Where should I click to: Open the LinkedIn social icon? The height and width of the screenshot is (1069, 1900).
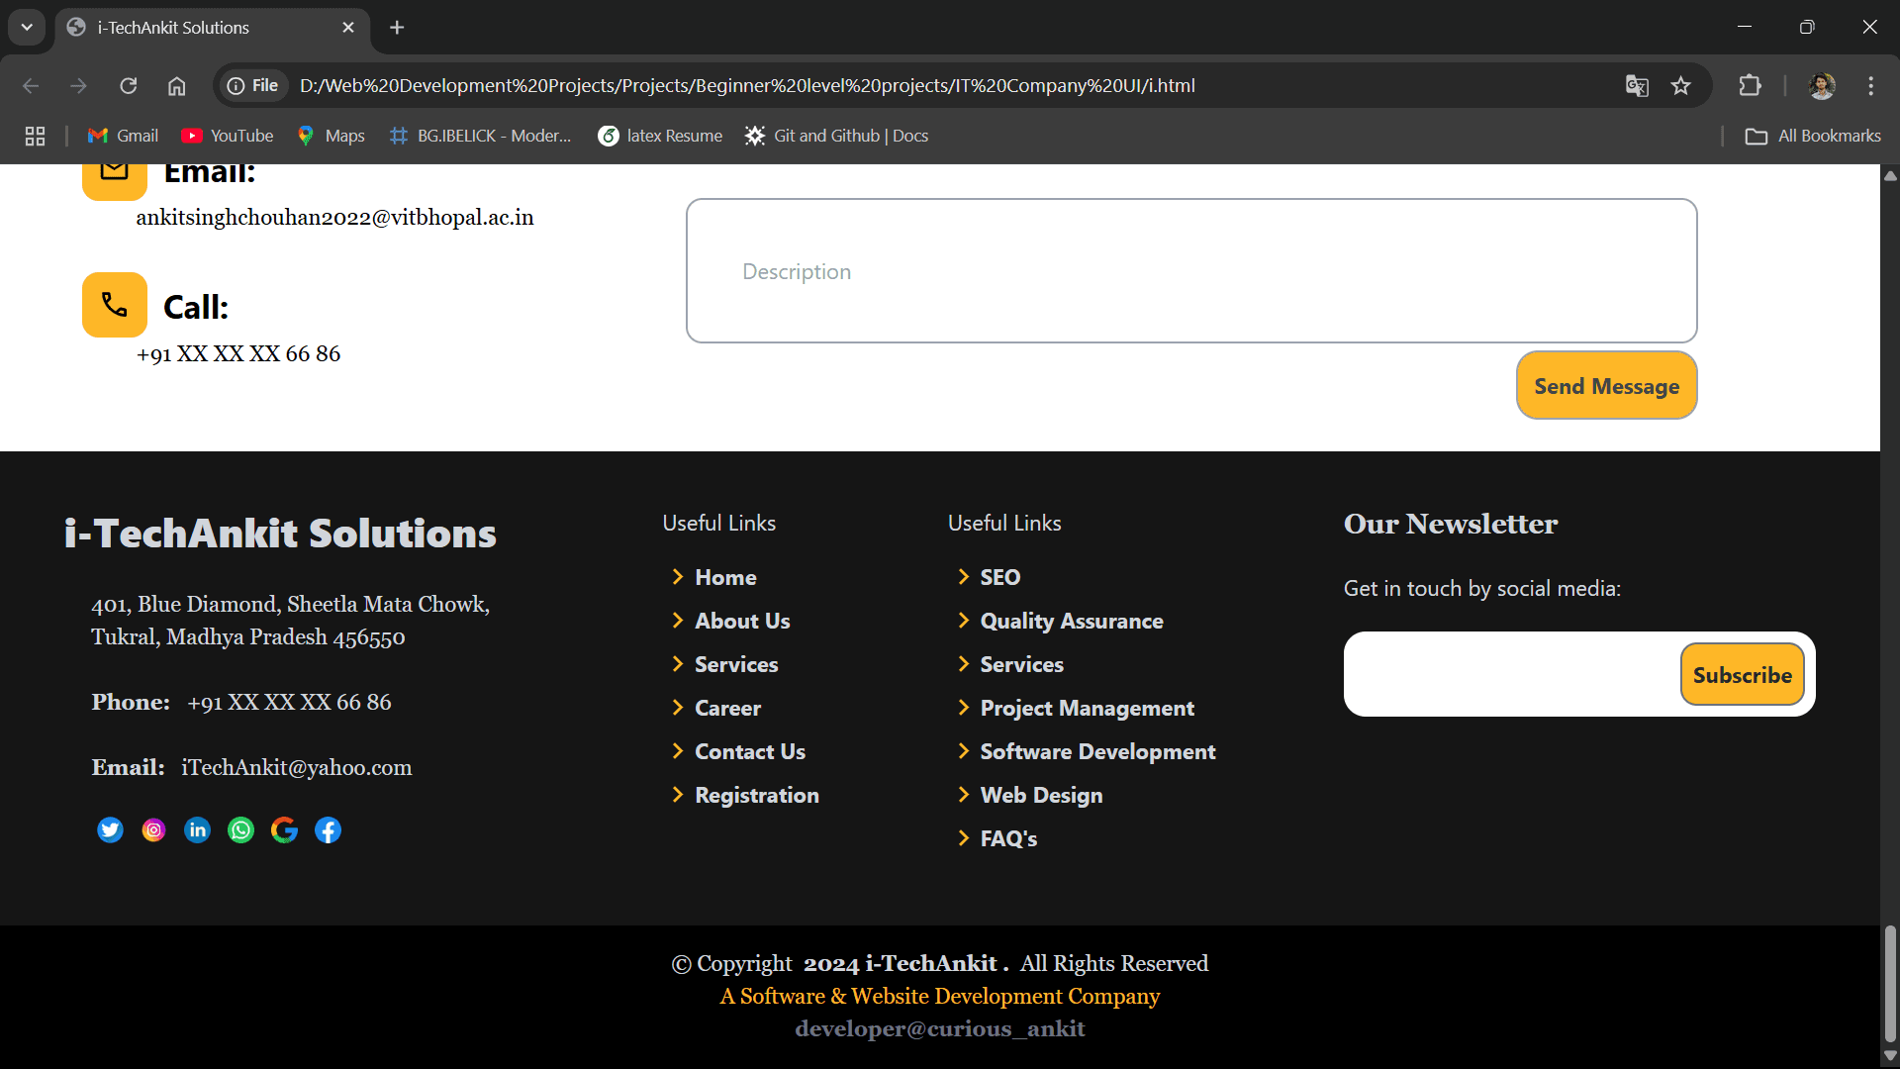(197, 829)
